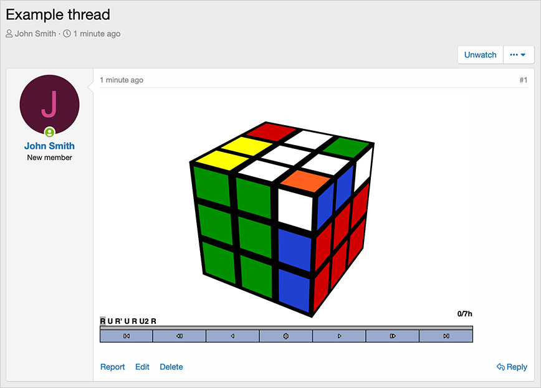Screen dimensions: 541x388
Task: Reply to the post
Action: 512,367
